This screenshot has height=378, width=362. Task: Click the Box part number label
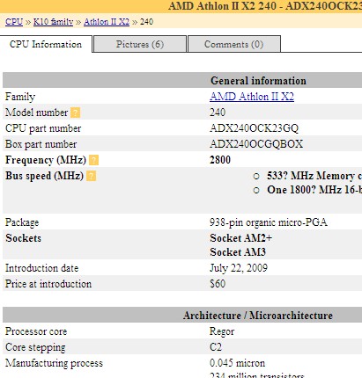41,144
